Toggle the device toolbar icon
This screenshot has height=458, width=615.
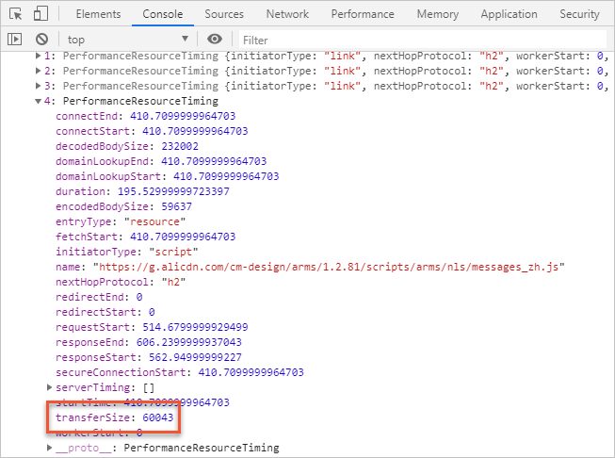tap(40, 14)
